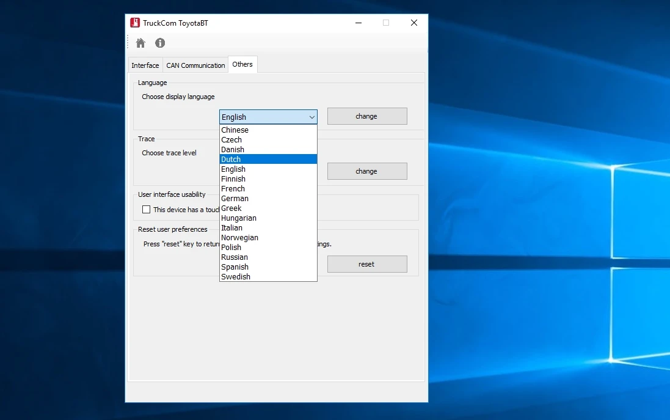The height and width of the screenshot is (420, 670).
Task: Switch to the Interface tab
Action: (x=145, y=65)
